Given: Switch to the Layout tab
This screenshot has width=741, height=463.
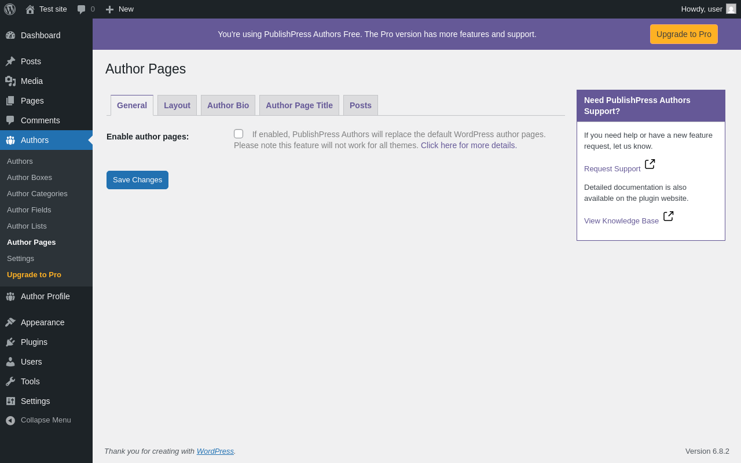Looking at the screenshot, I should [x=177, y=105].
